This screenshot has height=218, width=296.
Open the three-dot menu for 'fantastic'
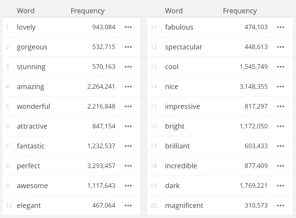click(x=128, y=146)
